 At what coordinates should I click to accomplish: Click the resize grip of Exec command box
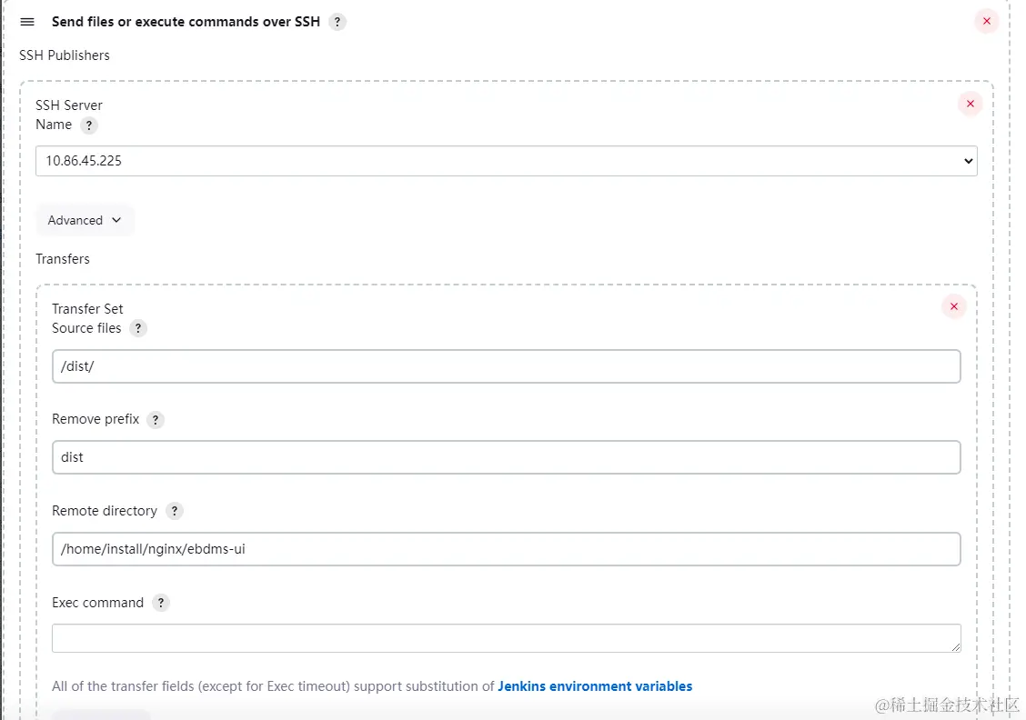click(956, 646)
